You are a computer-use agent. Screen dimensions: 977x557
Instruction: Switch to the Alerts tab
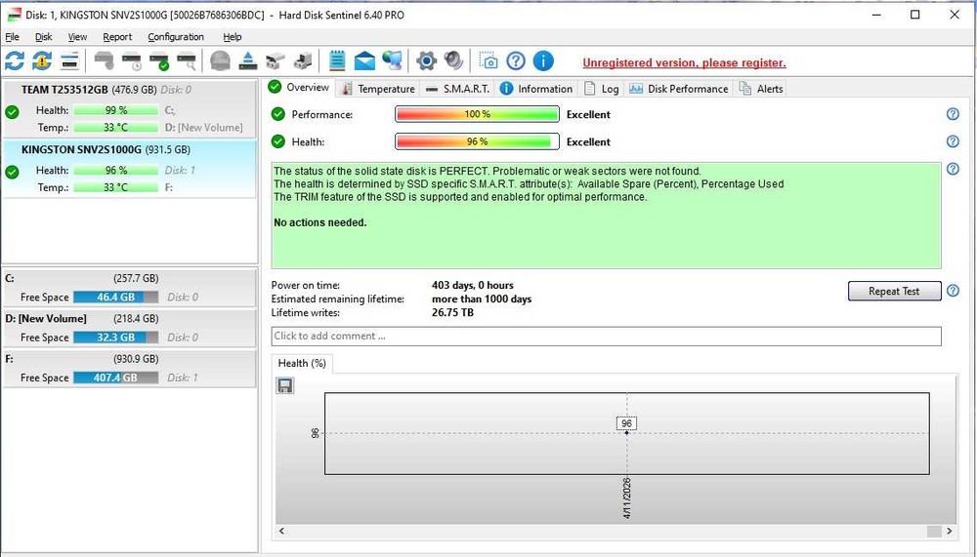point(761,89)
